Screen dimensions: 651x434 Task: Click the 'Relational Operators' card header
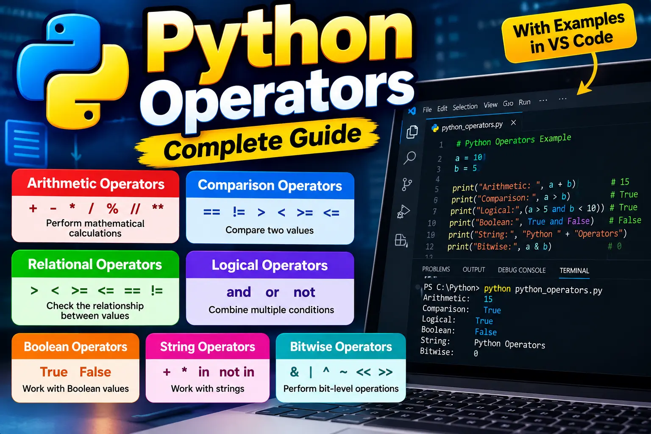click(x=95, y=264)
